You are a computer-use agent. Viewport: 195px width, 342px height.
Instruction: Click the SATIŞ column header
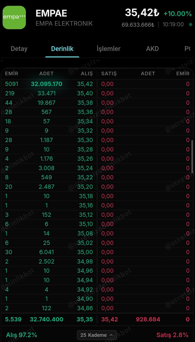click(109, 74)
